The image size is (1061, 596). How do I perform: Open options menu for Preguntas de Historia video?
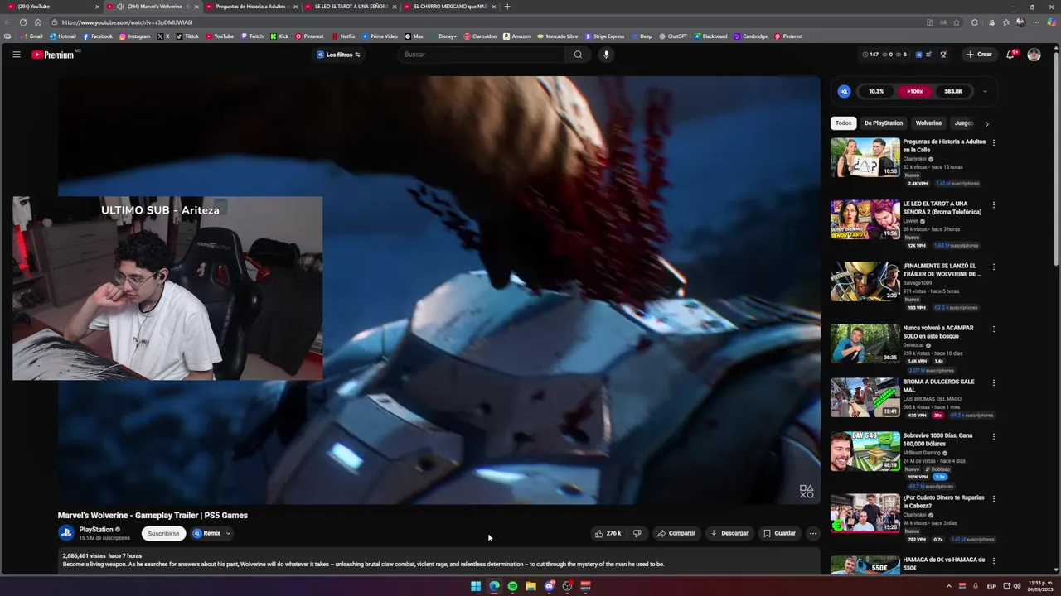994,142
